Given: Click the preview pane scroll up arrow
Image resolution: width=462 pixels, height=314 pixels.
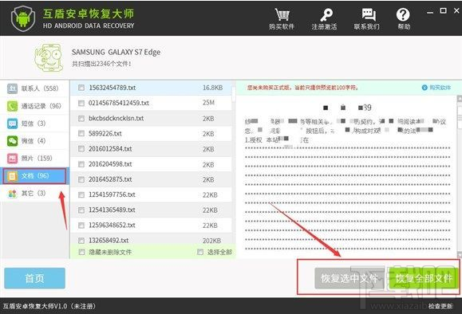Looking at the screenshot, I should coord(460,99).
